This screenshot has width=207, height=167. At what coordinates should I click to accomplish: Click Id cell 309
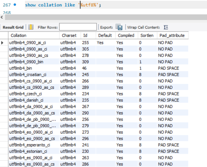(x=88, y=62)
